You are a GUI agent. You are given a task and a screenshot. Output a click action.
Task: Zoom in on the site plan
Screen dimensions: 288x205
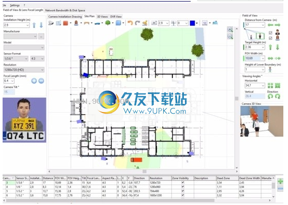click(x=230, y=29)
